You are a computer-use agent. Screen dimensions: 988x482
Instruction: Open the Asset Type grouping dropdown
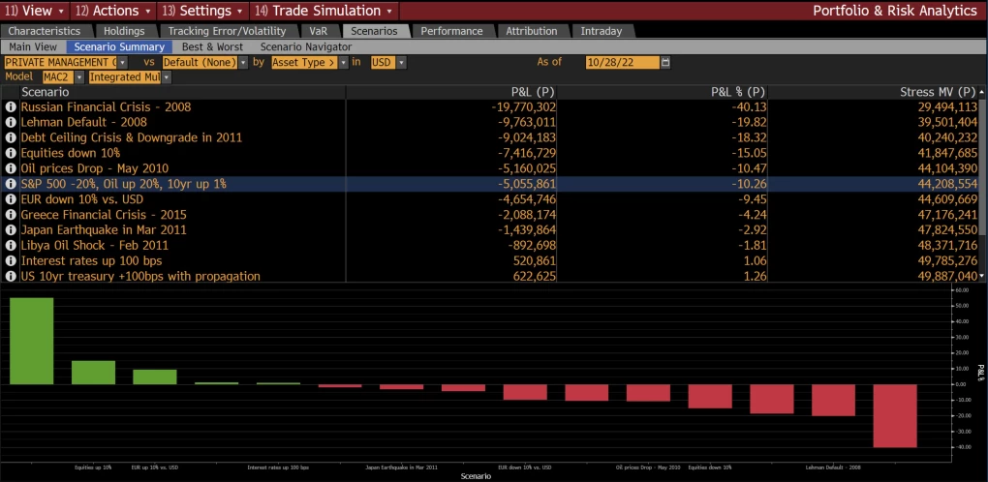[343, 62]
